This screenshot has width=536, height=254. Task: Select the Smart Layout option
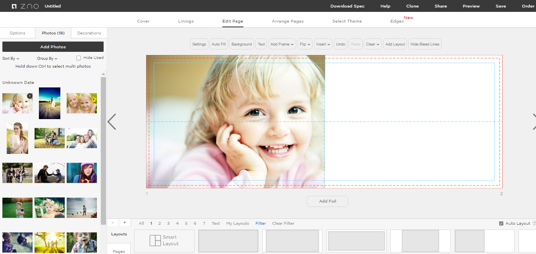tap(164, 241)
